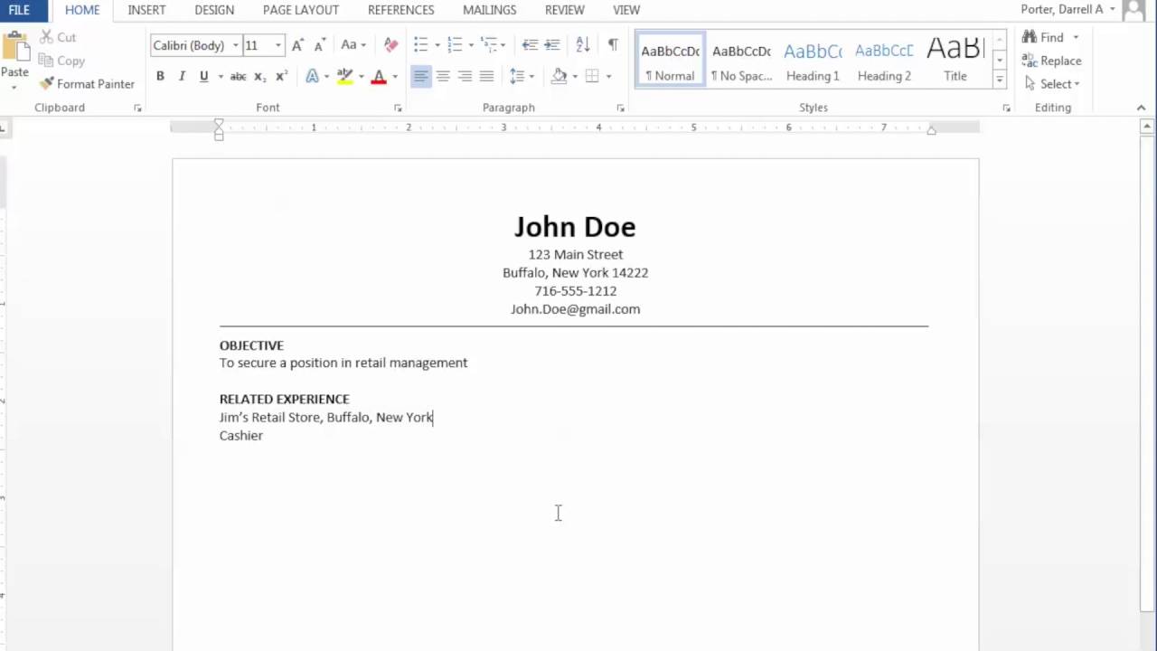
Task: Open Change Case Aa dropdown
Action: tap(353, 45)
